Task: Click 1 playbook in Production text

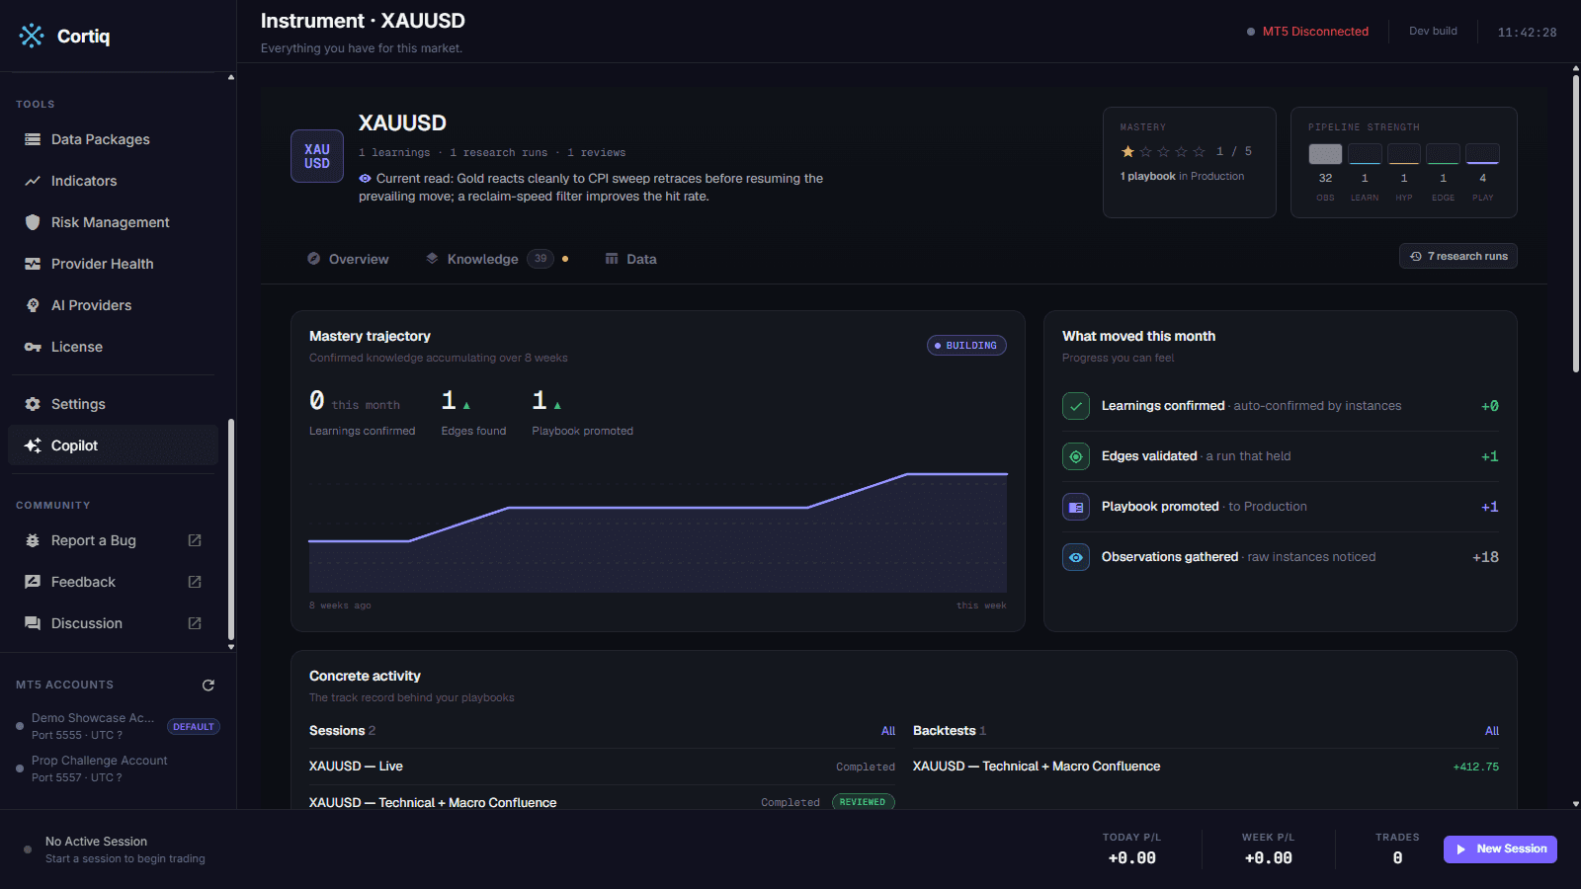Action: pyautogui.click(x=1182, y=176)
